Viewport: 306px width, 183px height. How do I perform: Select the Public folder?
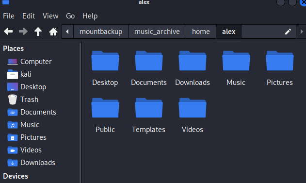(x=105, y=116)
